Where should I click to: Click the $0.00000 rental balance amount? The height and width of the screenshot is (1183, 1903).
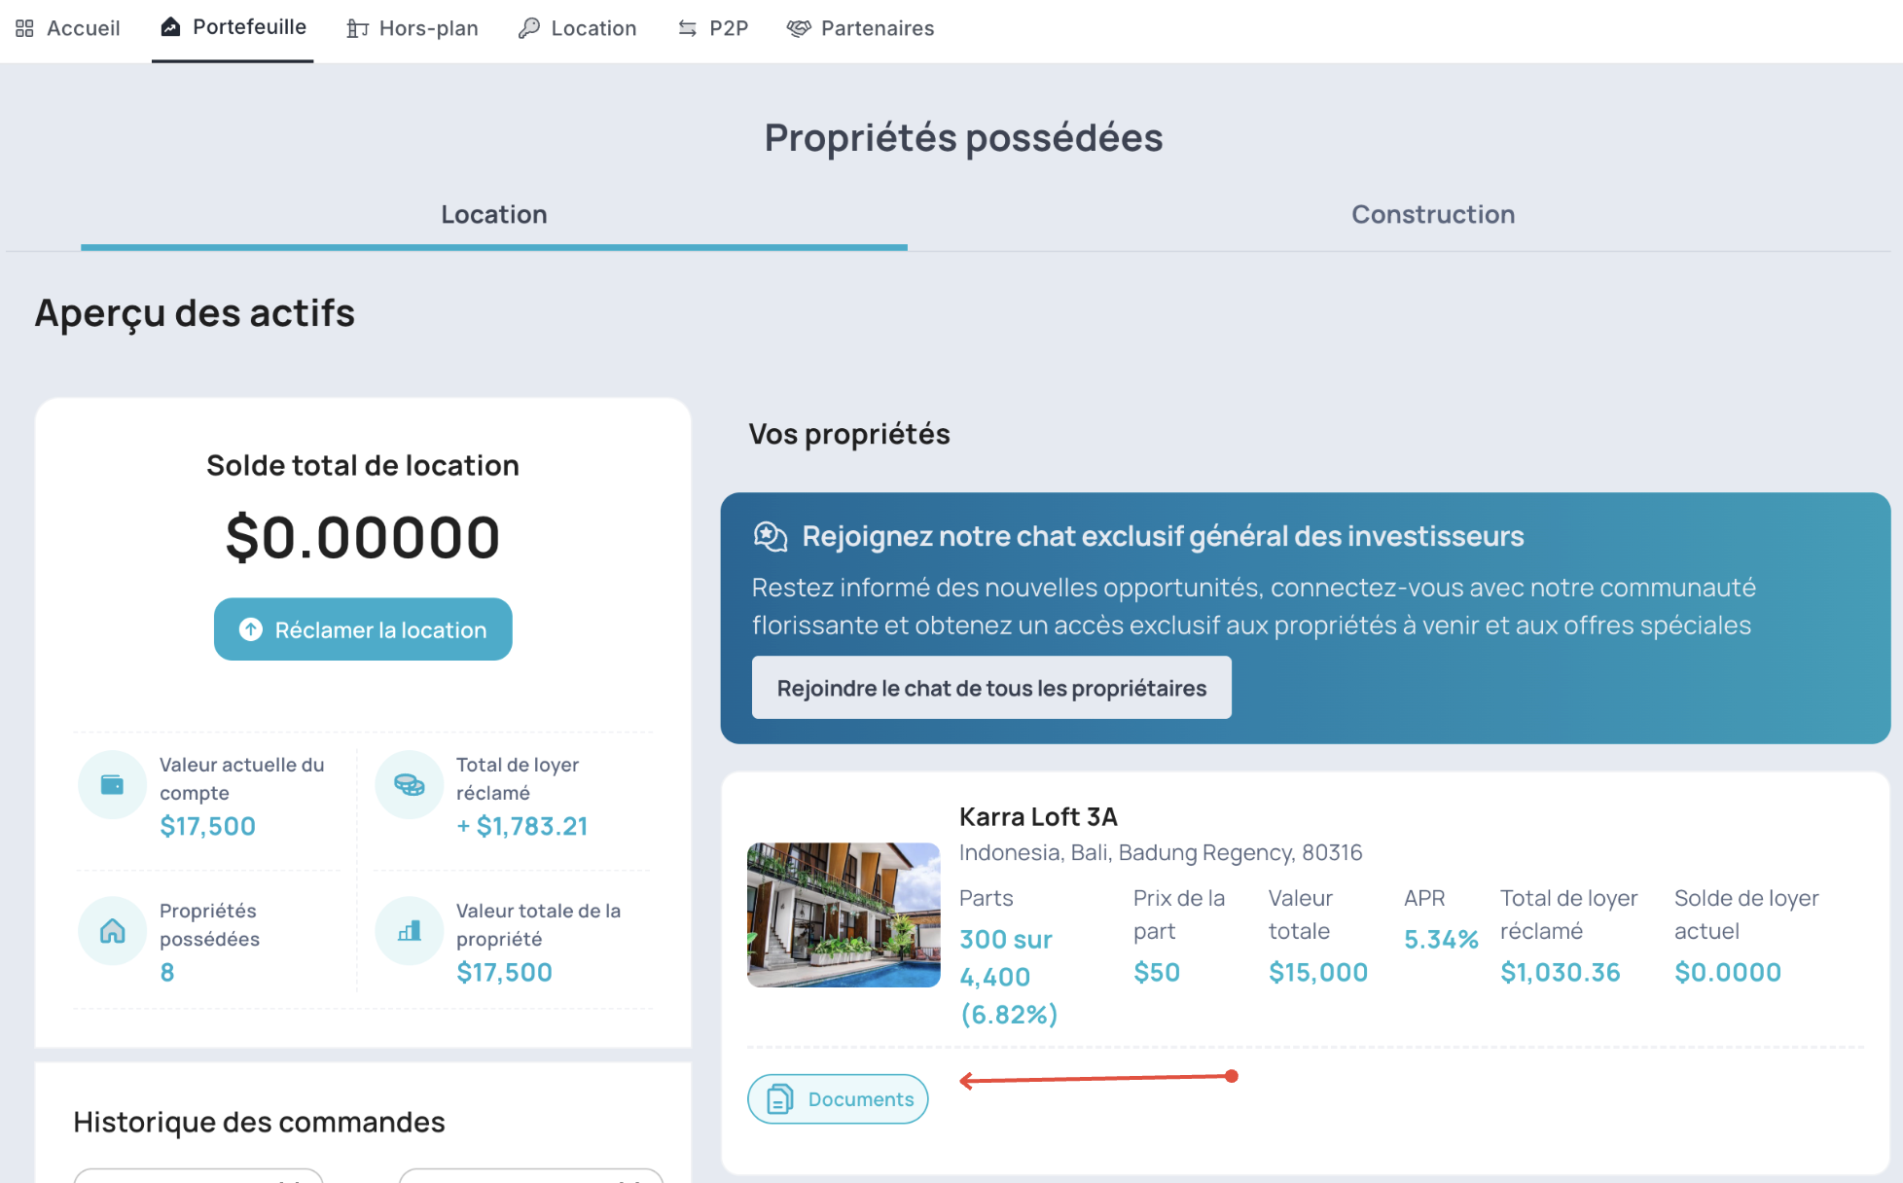pos(362,537)
